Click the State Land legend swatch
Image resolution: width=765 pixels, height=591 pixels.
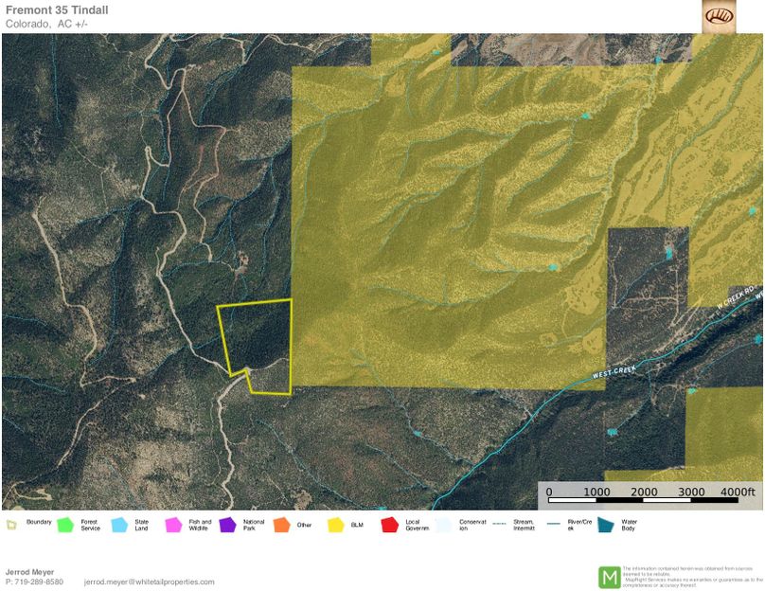[119, 524]
